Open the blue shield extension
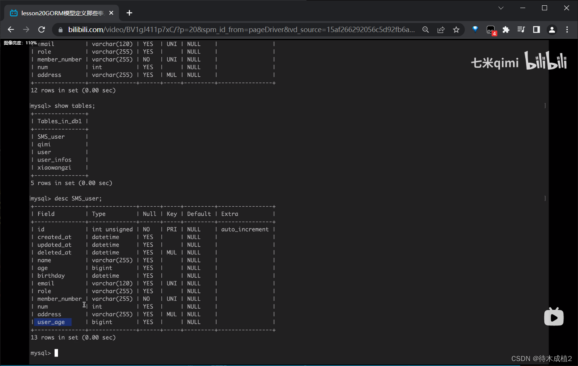 point(475,29)
